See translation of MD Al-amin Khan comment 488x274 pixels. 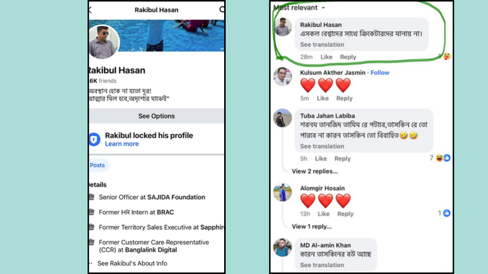(x=322, y=265)
